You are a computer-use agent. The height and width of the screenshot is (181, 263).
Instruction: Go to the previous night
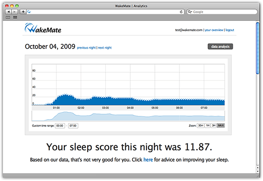click(86, 47)
